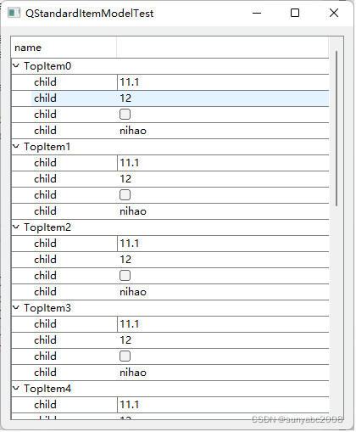356x432 pixels.
Task: Click 'nihao' value under TopItem3
Action: [x=133, y=373]
